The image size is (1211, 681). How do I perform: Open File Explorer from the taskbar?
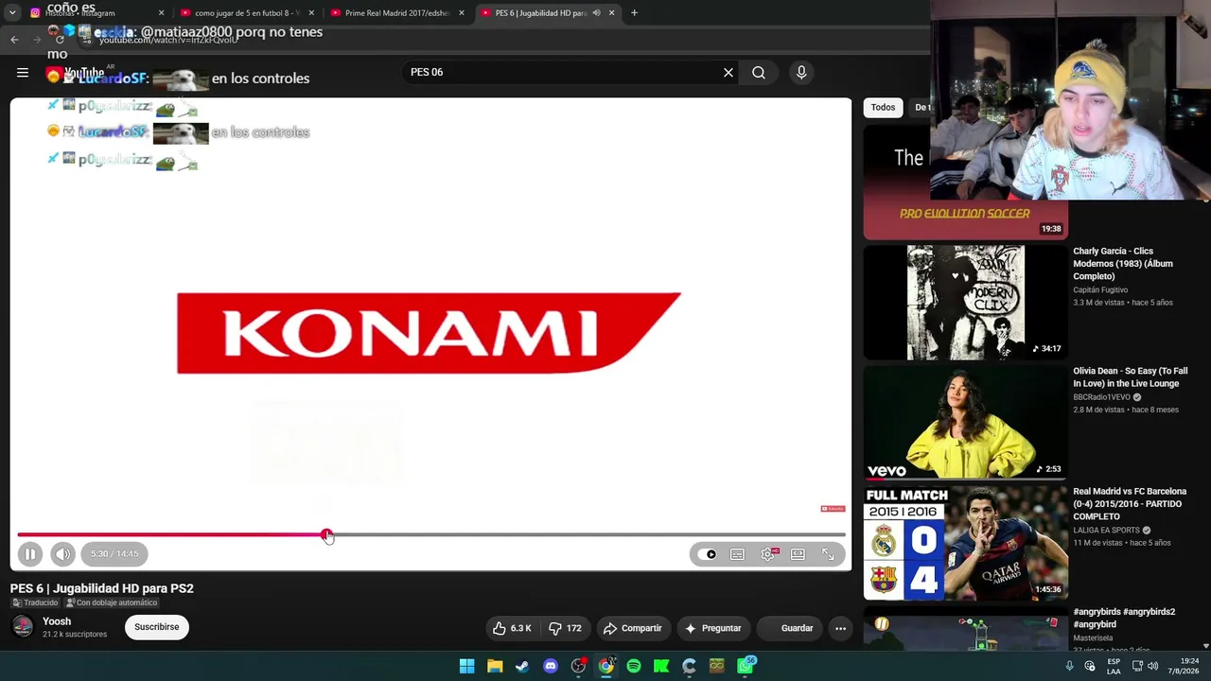495,666
